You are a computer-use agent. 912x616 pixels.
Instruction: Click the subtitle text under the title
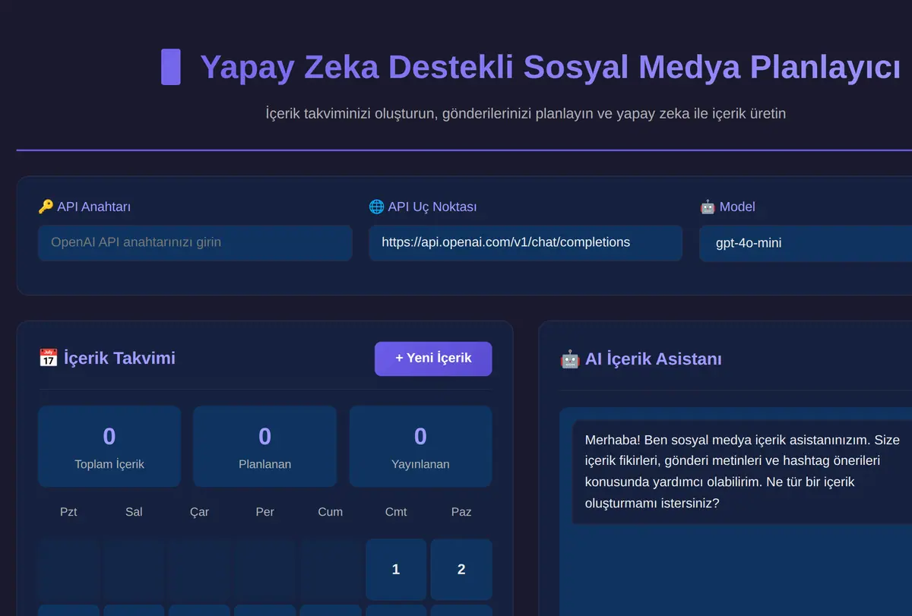[525, 114]
